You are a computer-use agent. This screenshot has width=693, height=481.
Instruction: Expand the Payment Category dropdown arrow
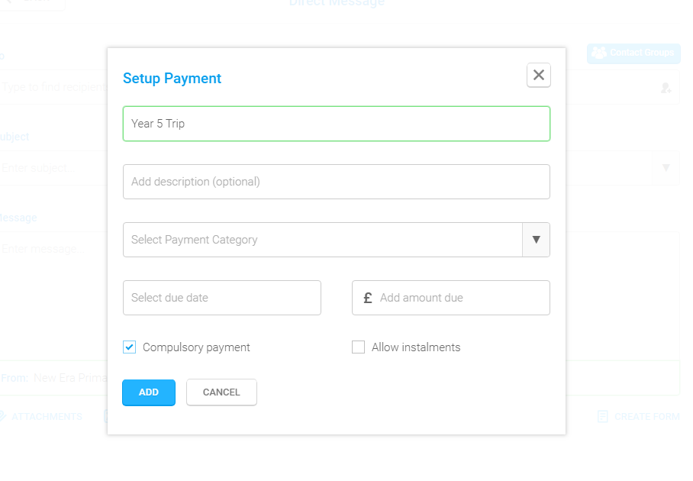(x=536, y=240)
